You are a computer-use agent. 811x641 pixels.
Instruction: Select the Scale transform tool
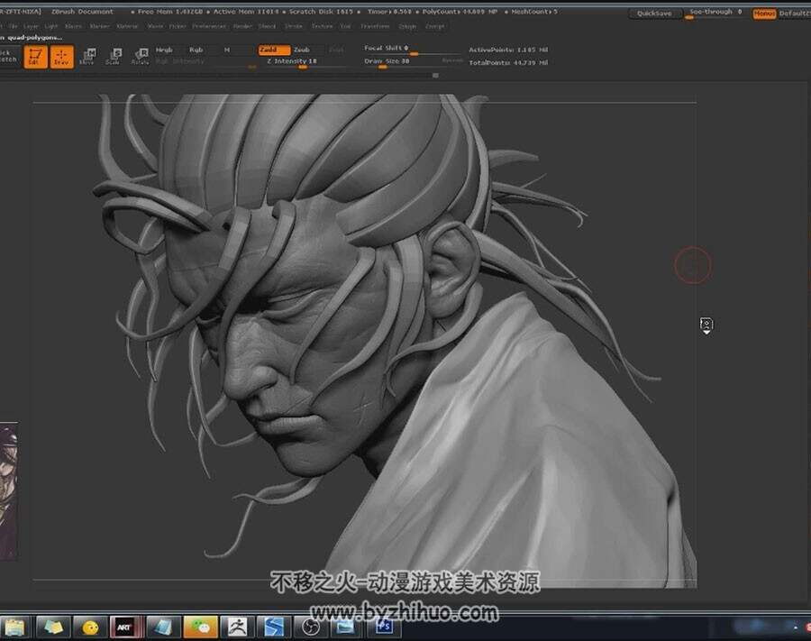point(114,57)
